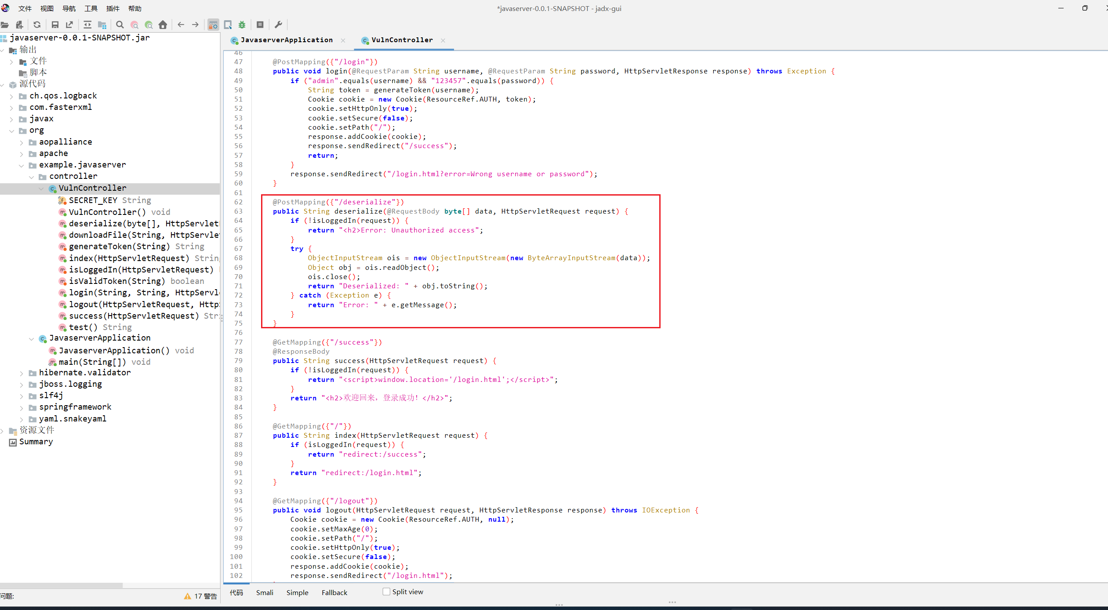Select the 代码 view tab
The height and width of the screenshot is (610, 1108).
point(236,592)
